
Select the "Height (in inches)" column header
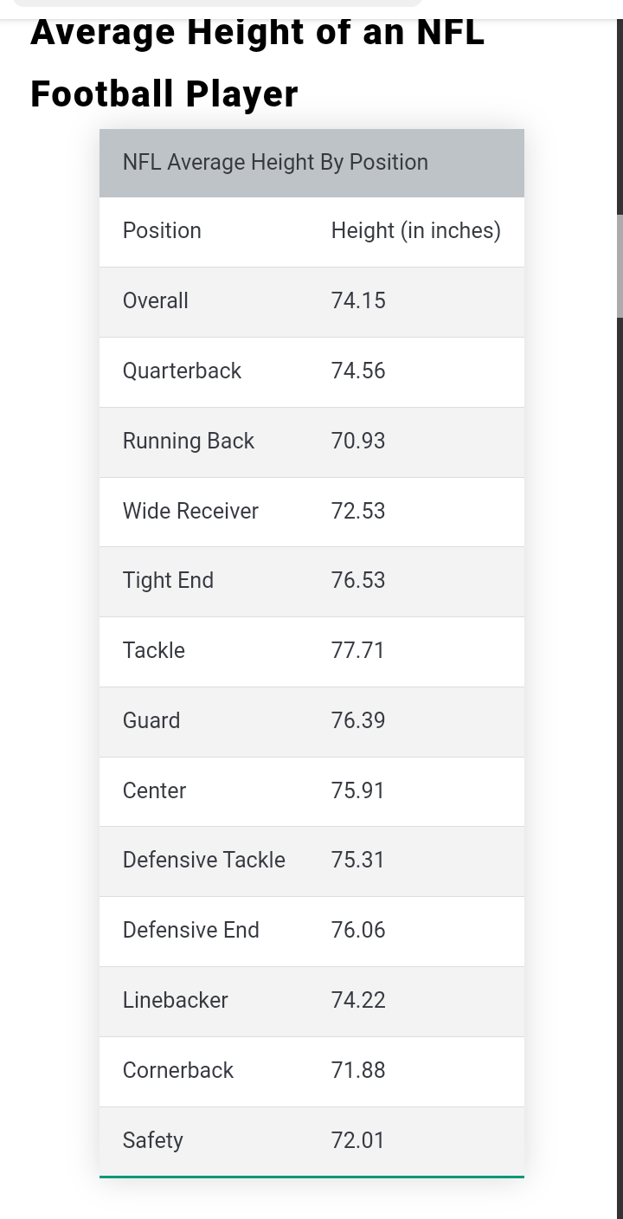click(x=415, y=231)
